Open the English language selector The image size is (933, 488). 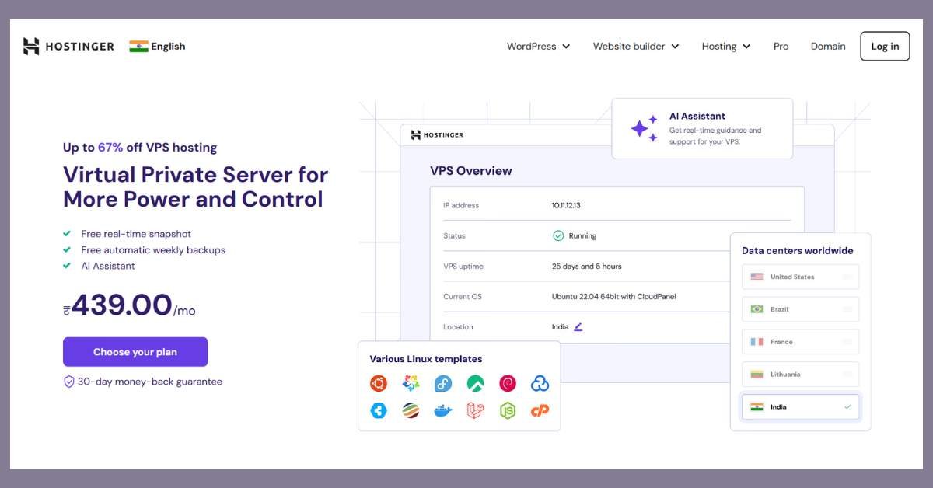(x=158, y=47)
